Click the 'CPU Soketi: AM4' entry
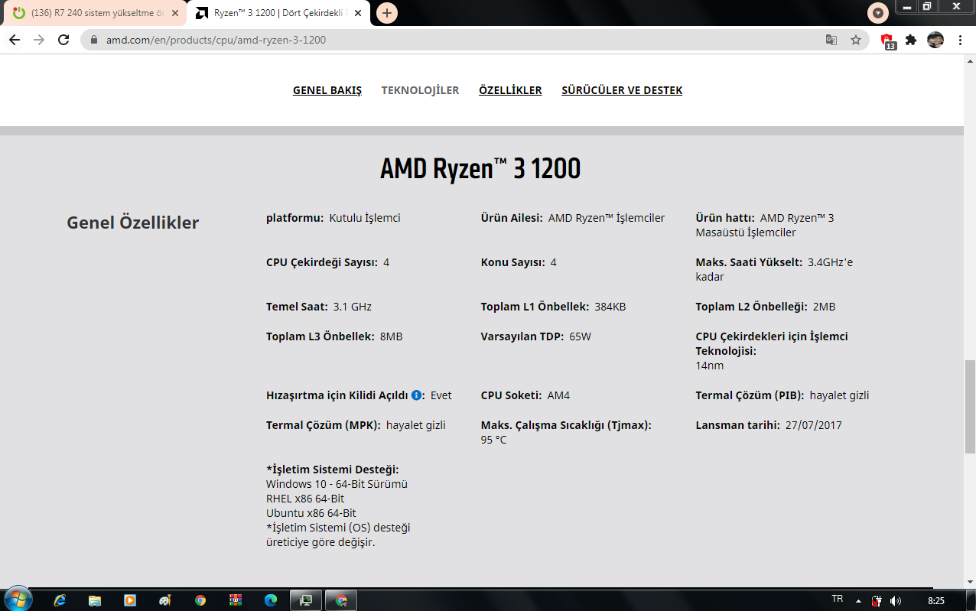Viewport: 976px width, 611px height. [525, 395]
